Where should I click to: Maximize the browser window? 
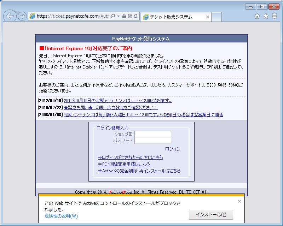tap(262, 7)
